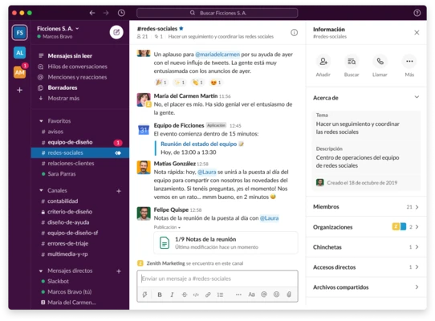The image size is (435, 321).
Task: Toggle ordered list in composer
Action: coord(220,295)
